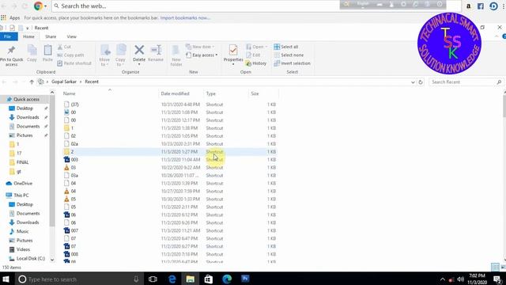Viewport: 506px width, 285px height.
Task: Select the file named 03a
Action: 74,176
